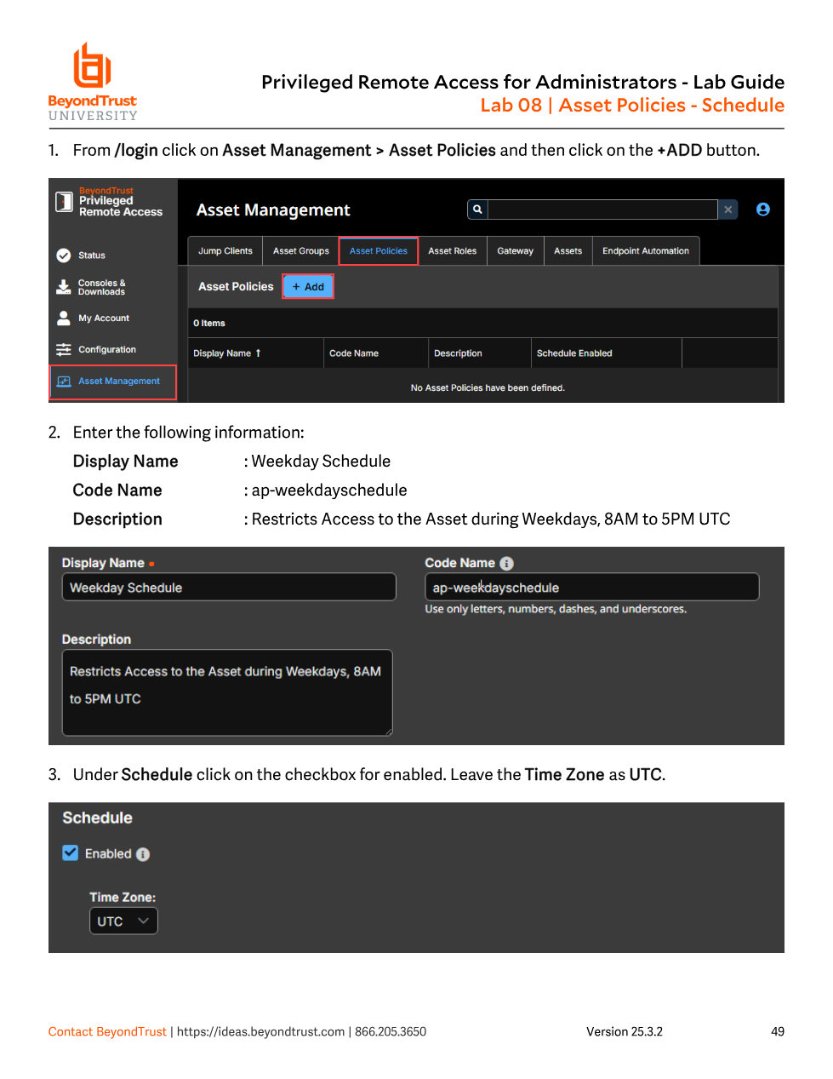833x1079 pixels.
Task: Sort by the Display Name arrow icon
Action: [x=258, y=353]
